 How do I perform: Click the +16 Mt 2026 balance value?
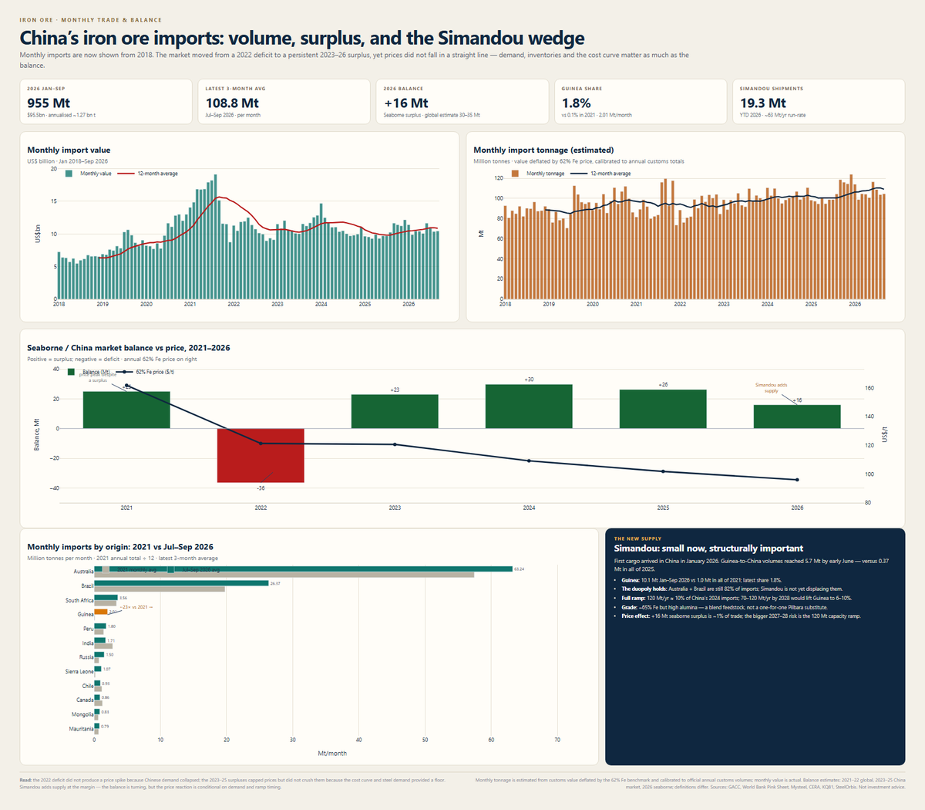point(406,103)
